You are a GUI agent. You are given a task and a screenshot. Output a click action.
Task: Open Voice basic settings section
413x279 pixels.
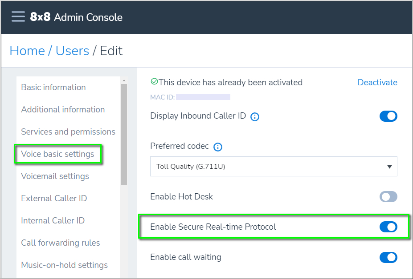point(58,154)
